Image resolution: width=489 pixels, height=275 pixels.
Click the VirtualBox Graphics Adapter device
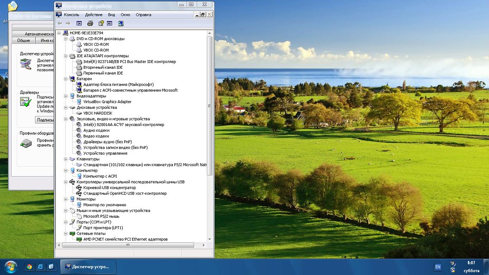tap(107, 102)
